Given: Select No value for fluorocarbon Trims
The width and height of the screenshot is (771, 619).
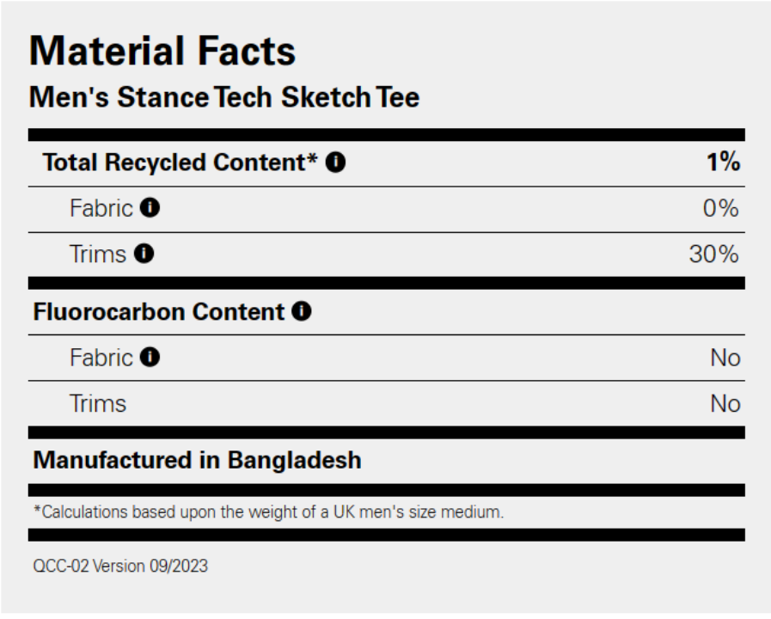Looking at the screenshot, I should point(725,404).
